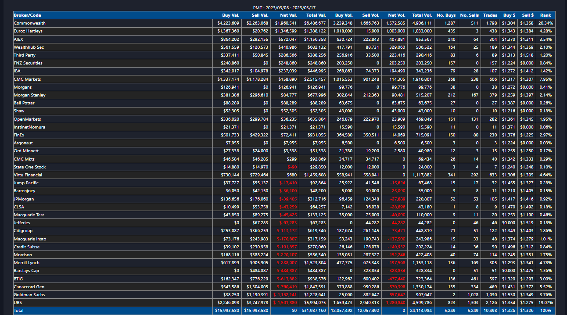Select the Shaw broker name
This screenshot has height=315, width=567.
19,111
